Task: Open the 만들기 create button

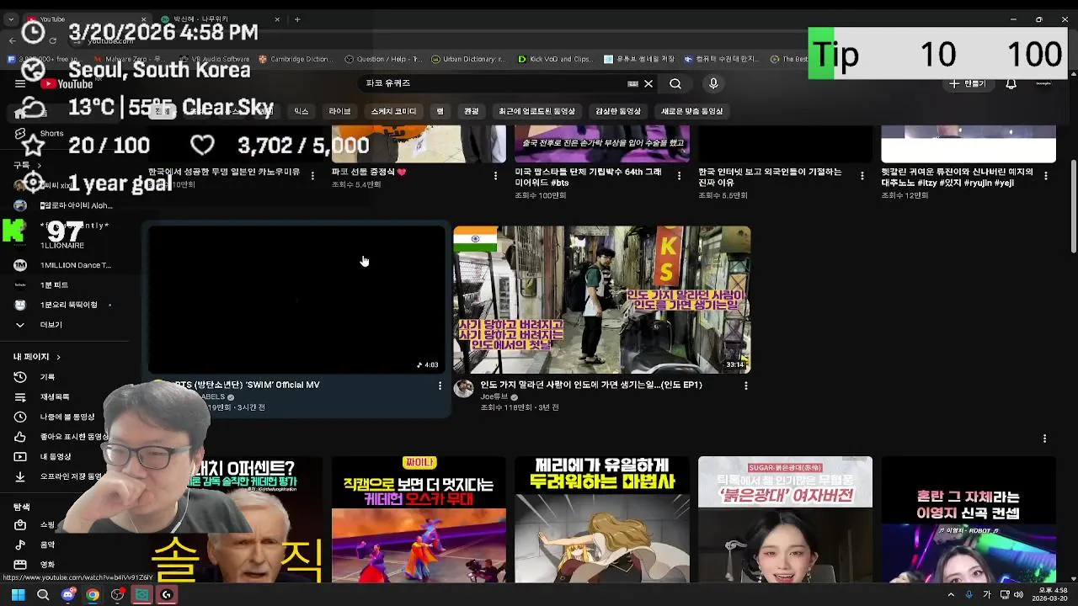Action: (x=968, y=83)
